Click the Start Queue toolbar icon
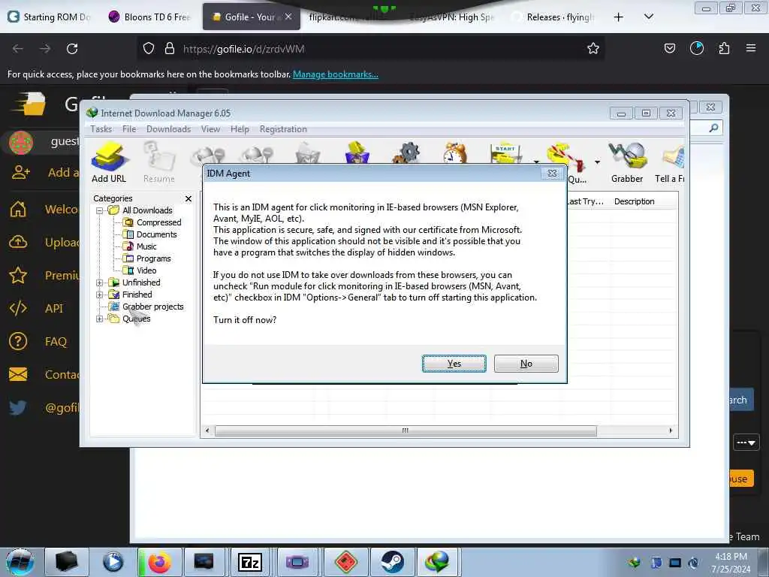 [x=505, y=153]
